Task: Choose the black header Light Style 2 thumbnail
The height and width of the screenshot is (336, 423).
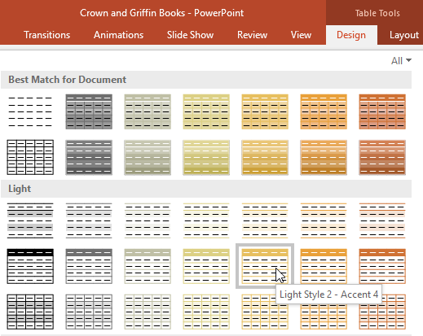Action: point(30,266)
